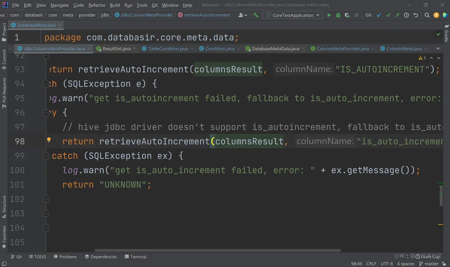Open the CoreTestApplication run configuration dropdown
This screenshot has height=267, width=450.
click(293, 15)
